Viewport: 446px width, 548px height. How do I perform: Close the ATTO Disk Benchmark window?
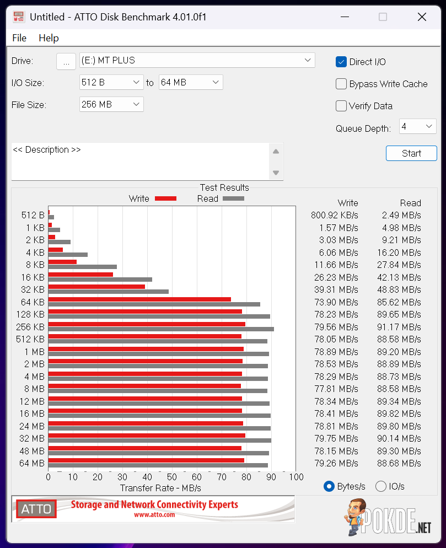pos(422,17)
